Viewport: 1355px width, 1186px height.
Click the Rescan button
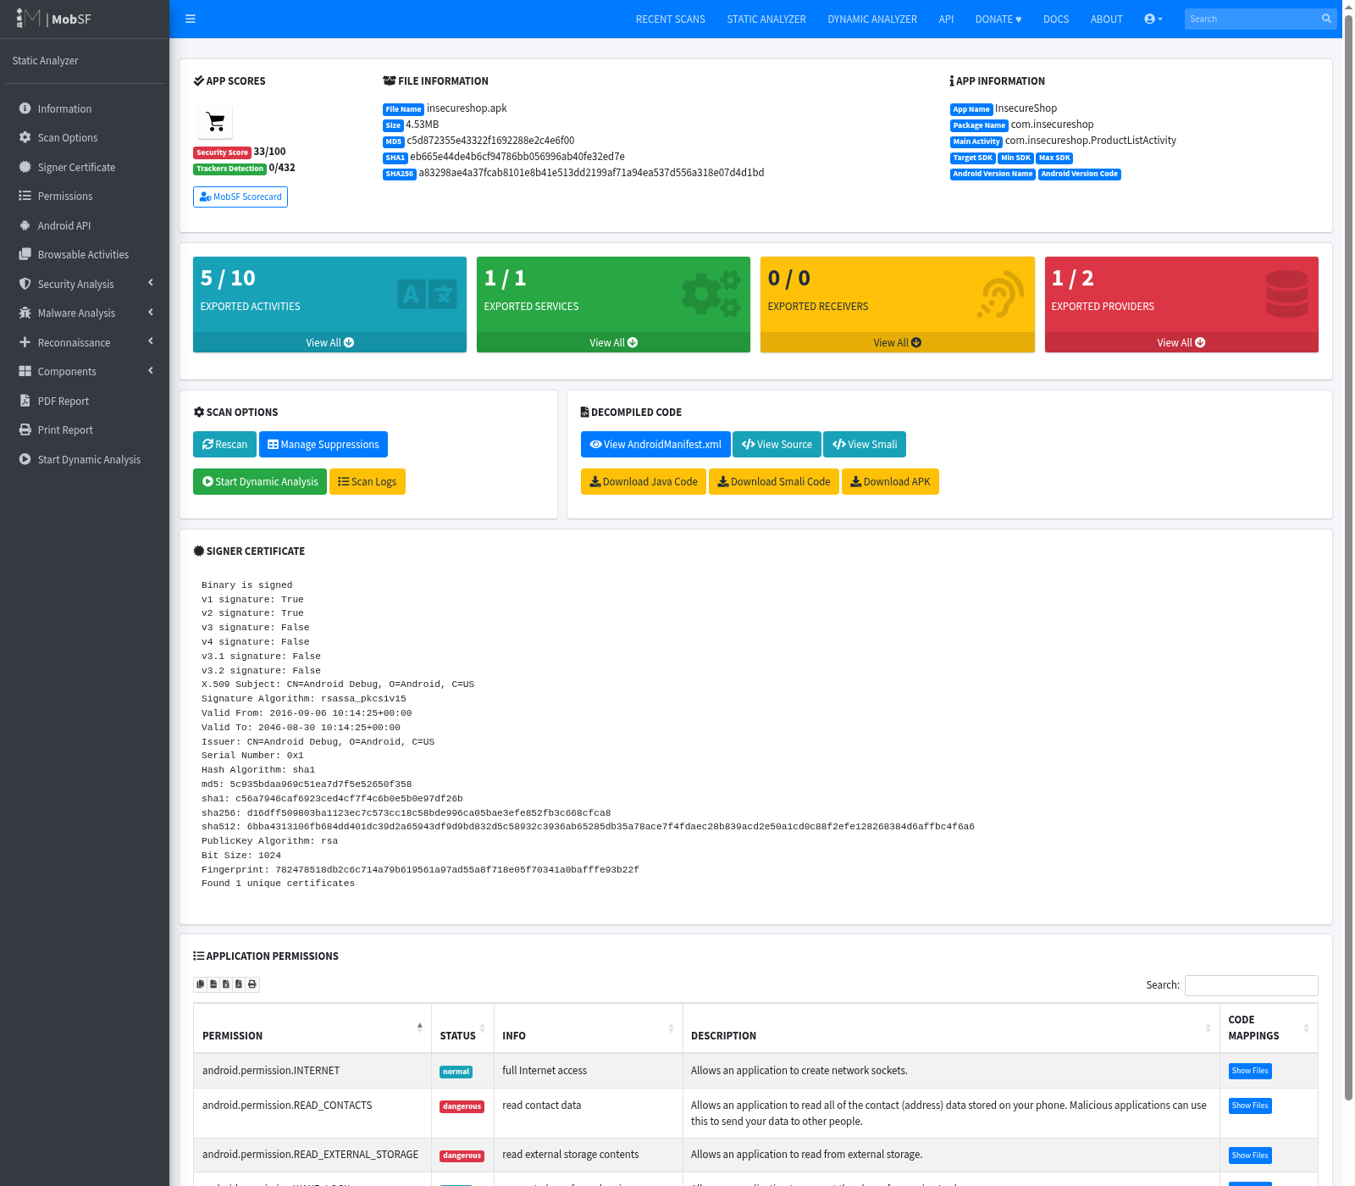(x=224, y=445)
